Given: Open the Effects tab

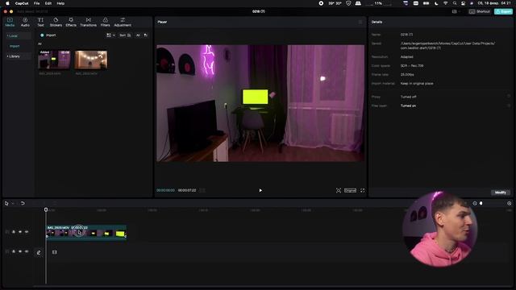Looking at the screenshot, I should point(71,22).
